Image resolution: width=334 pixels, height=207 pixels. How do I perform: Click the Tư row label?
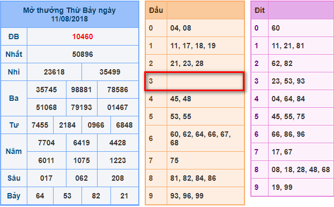click(x=14, y=125)
